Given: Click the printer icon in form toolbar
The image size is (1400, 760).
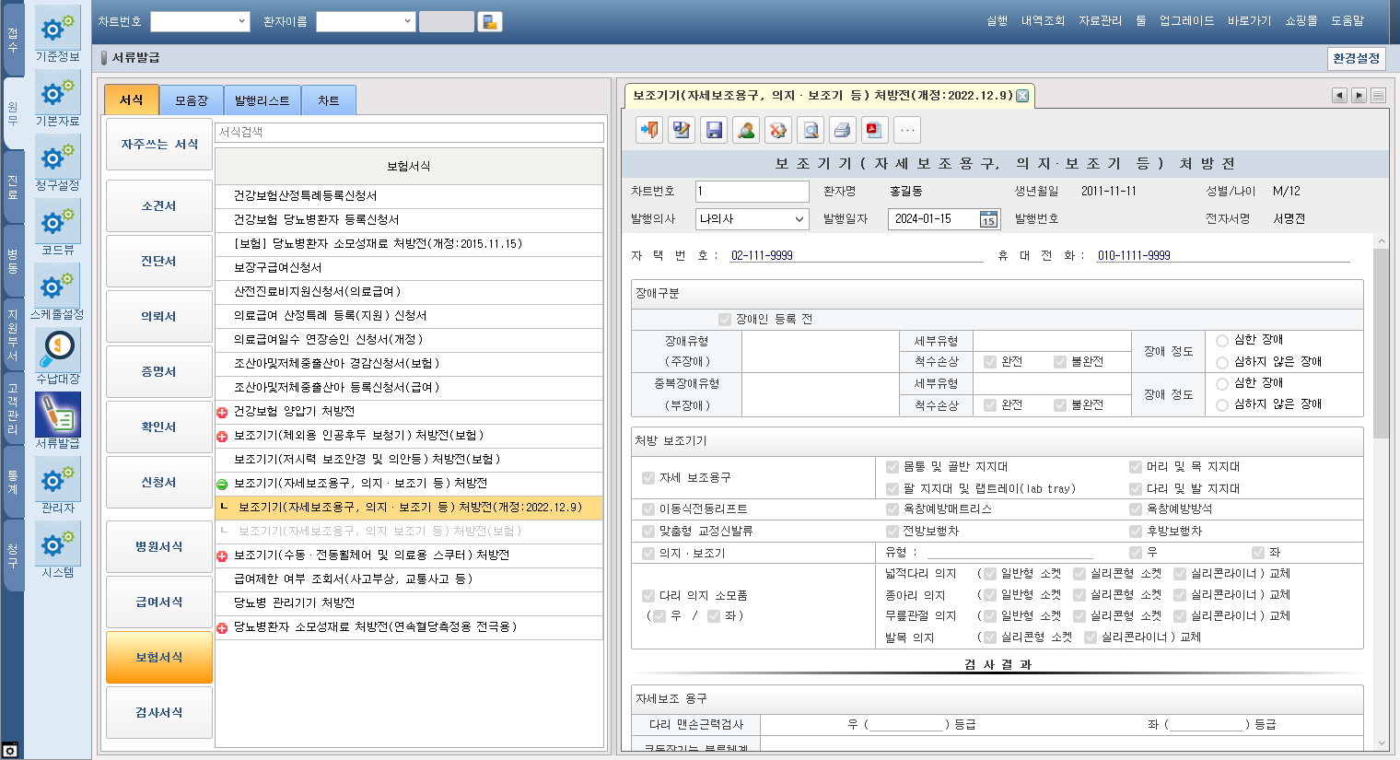Looking at the screenshot, I should tap(842, 130).
